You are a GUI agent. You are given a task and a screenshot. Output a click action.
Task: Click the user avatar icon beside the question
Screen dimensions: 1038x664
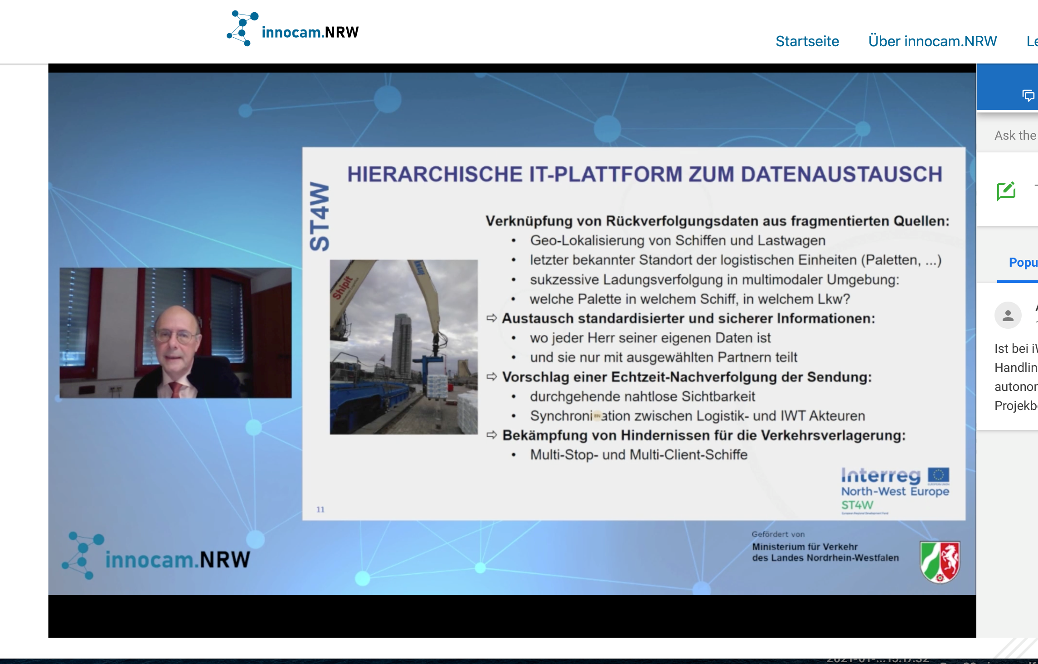1008,315
